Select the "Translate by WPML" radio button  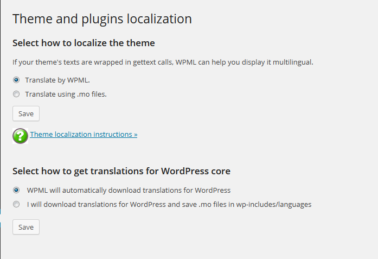(16, 80)
